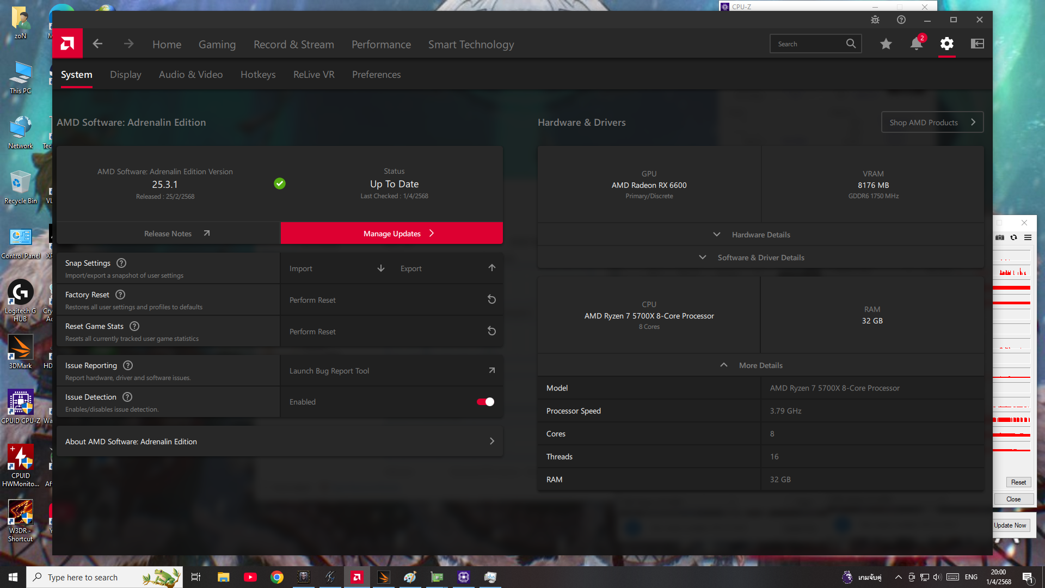Click the Issue Reporting help icon
This screenshot has width=1045, height=588.
click(128, 365)
